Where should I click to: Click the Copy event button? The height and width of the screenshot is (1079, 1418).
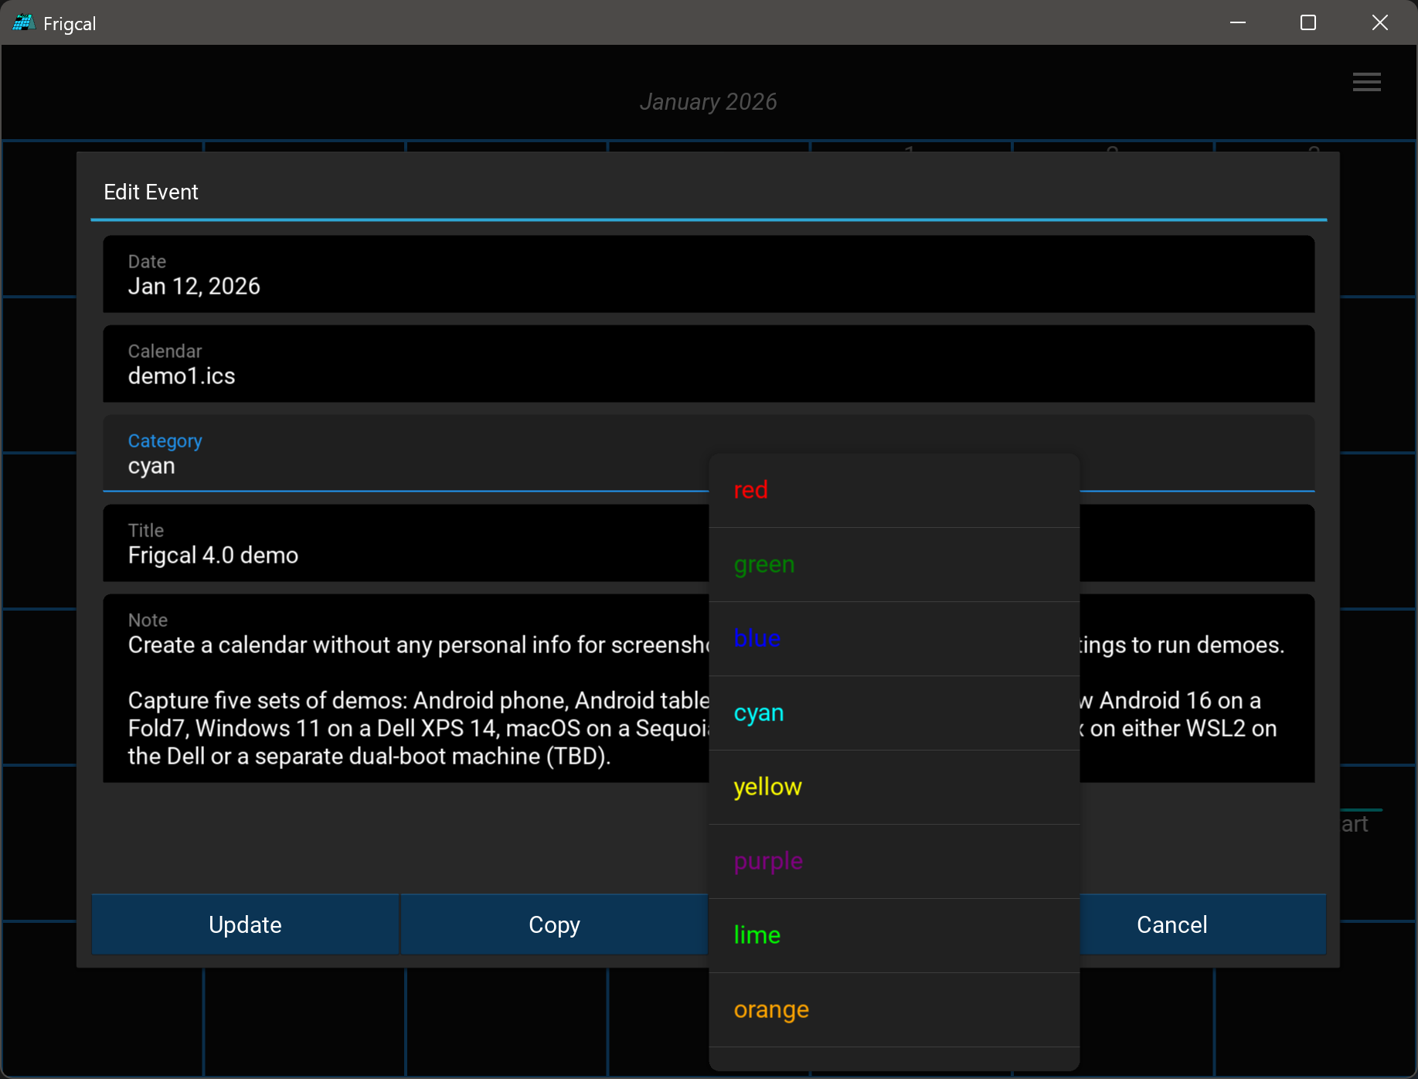point(553,924)
